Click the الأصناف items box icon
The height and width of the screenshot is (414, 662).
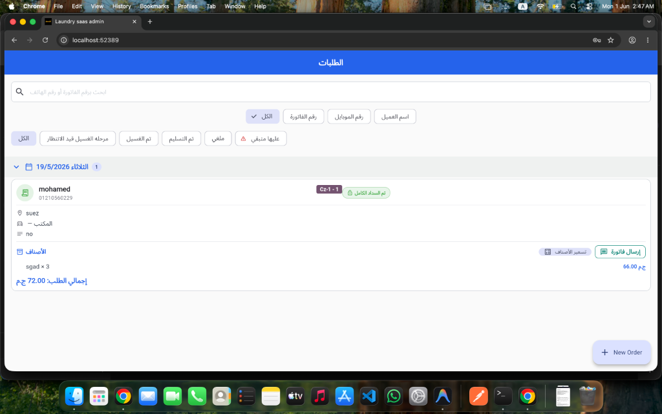pyautogui.click(x=19, y=252)
